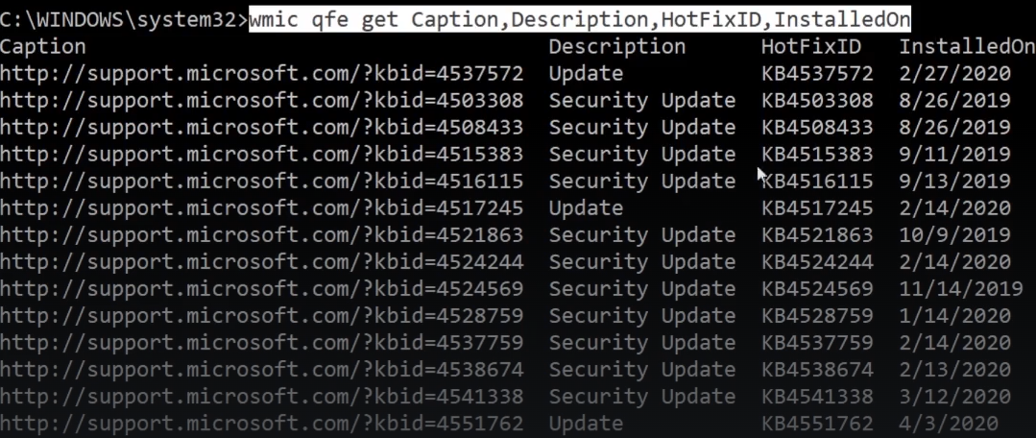Click Security Update description for KB4524244

click(x=641, y=261)
